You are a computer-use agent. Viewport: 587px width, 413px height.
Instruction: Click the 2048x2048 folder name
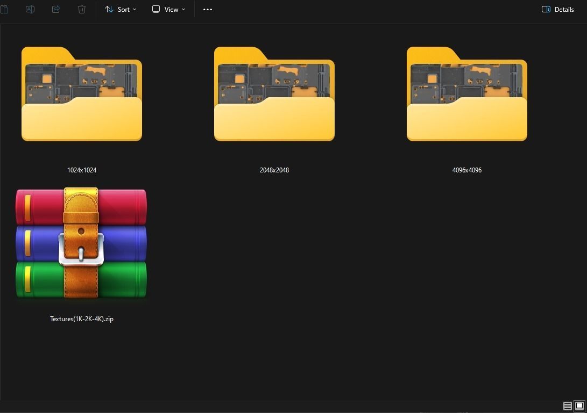(274, 170)
